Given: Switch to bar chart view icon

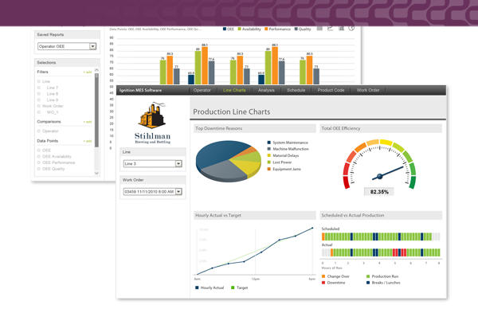Looking at the screenshot, I should [x=342, y=29].
